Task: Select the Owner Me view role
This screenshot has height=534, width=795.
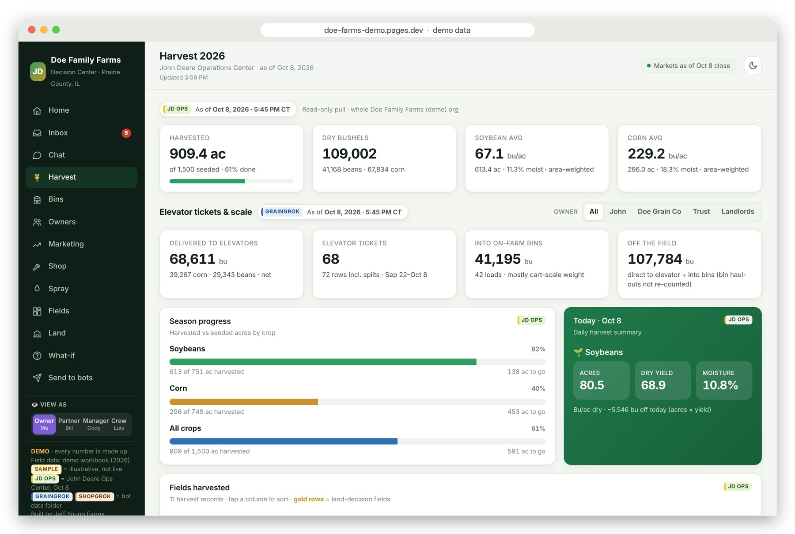Action: pos(44,424)
